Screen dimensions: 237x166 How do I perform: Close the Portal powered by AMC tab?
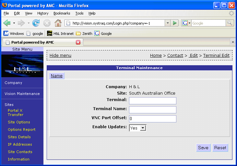[78, 42]
